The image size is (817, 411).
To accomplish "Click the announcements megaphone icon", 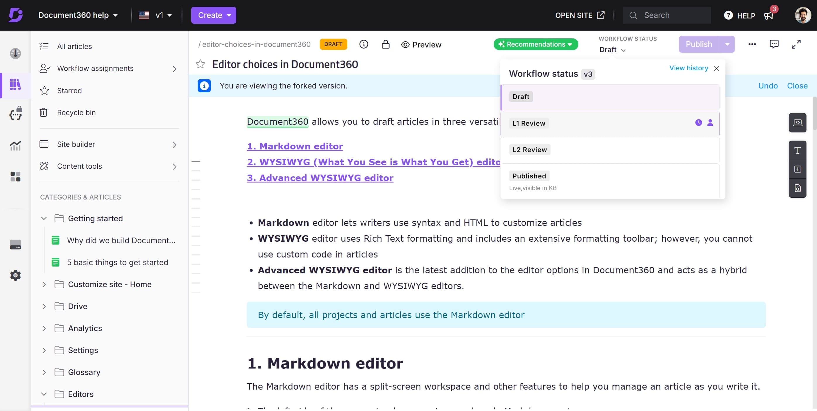I will [769, 16].
